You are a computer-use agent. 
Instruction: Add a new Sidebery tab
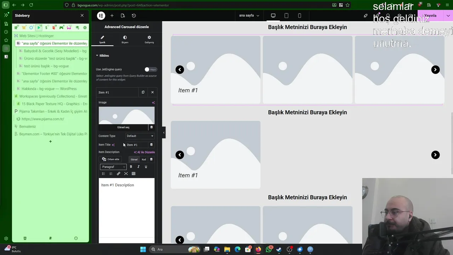pos(50,141)
